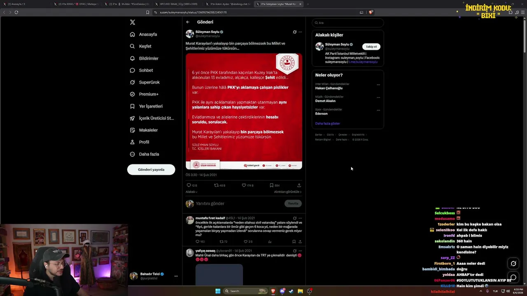
Task: Click the Makaleler sidebar icon
Action: coord(132,130)
